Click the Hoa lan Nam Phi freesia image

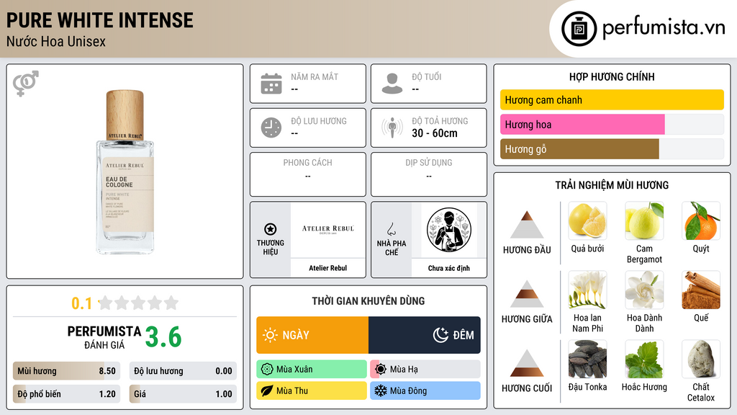pyautogui.click(x=587, y=290)
